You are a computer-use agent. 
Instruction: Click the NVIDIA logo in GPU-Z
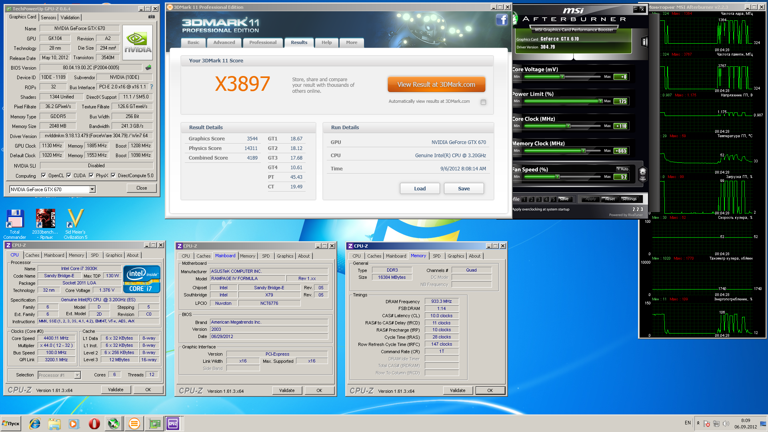tap(138, 43)
